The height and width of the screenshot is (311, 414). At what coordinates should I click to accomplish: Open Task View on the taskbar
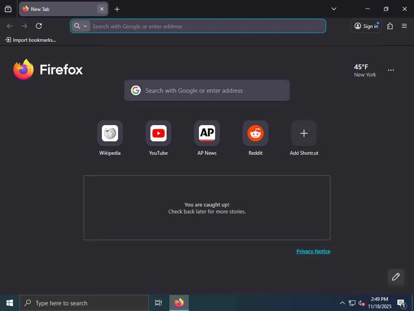pyautogui.click(x=158, y=303)
